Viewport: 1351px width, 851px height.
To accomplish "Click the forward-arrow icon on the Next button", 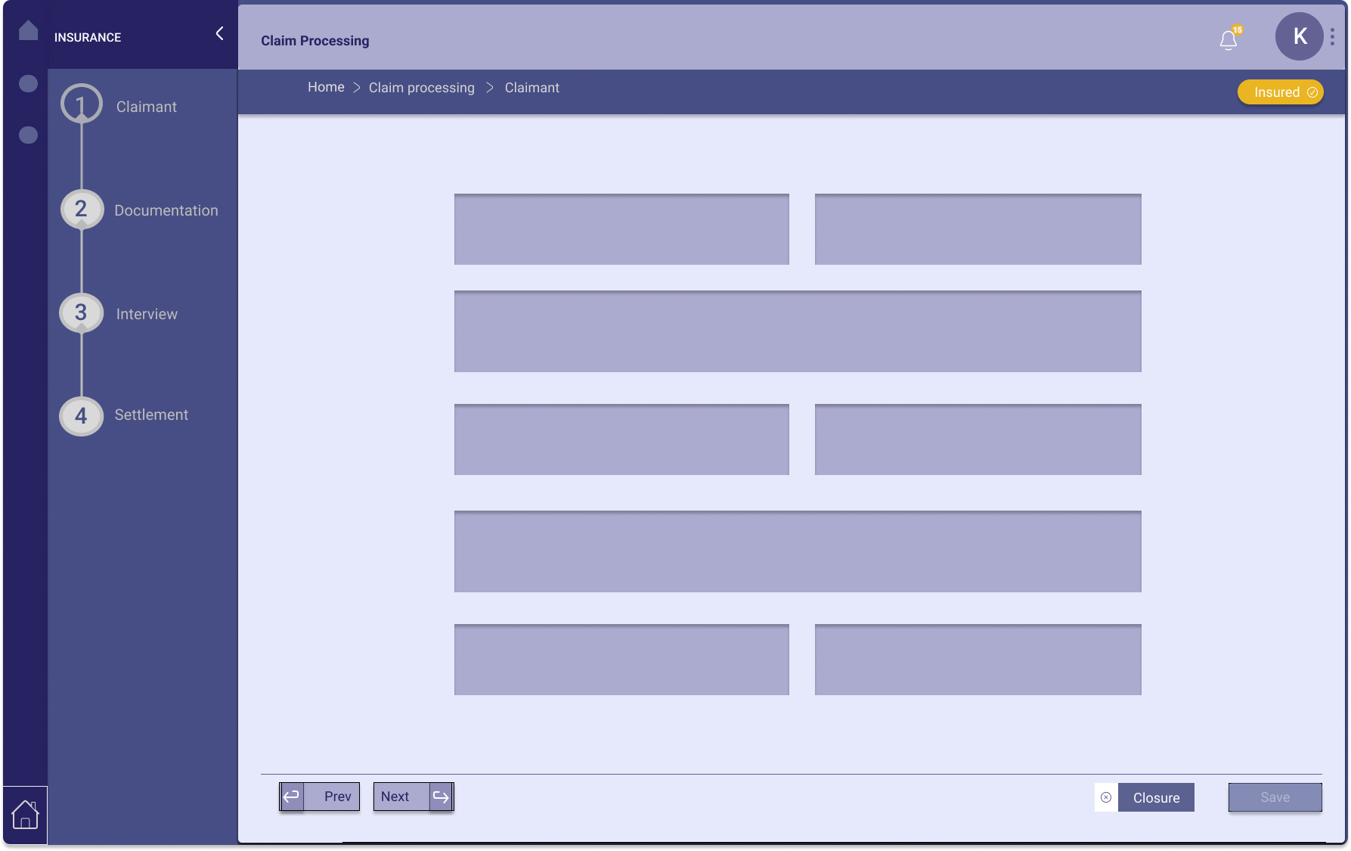I will [441, 795].
